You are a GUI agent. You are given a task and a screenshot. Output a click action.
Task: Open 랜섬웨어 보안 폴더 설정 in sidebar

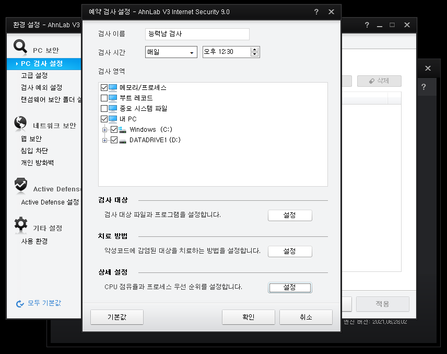click(x=51, y=100)
